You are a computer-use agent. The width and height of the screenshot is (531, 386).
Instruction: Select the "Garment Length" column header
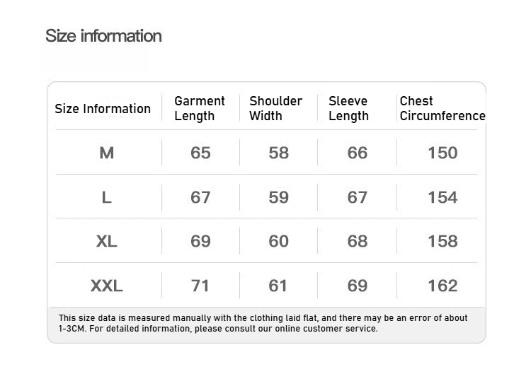(x=200, y=108)
